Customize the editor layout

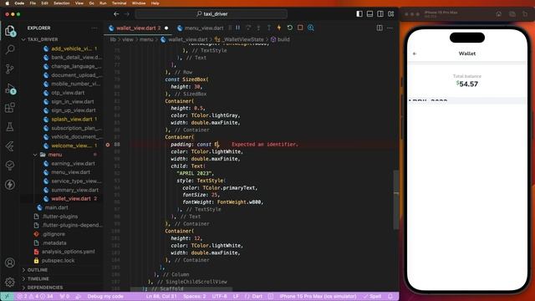click(390, 14)
